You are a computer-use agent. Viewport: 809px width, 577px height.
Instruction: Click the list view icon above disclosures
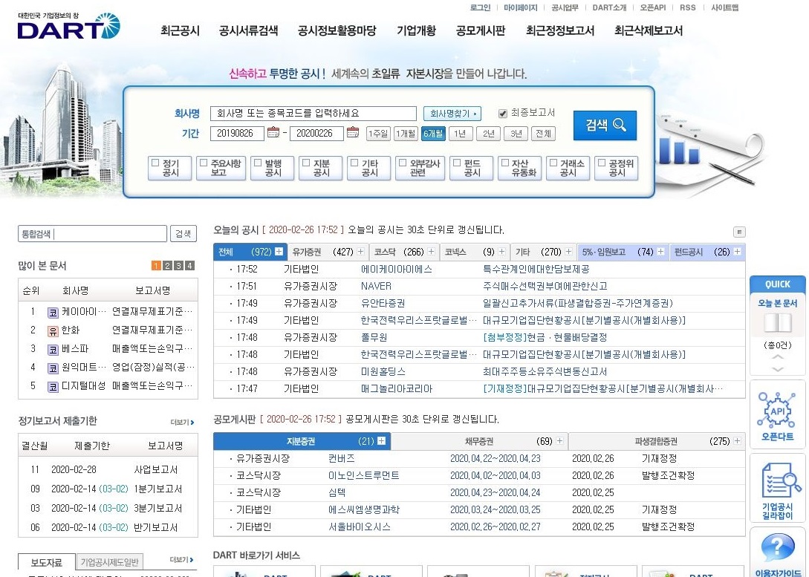(739, 232)
